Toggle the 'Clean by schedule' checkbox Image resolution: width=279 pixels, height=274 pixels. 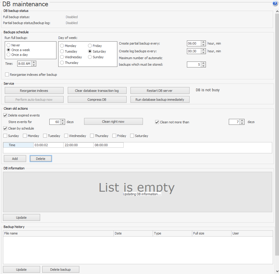[5, 128]
